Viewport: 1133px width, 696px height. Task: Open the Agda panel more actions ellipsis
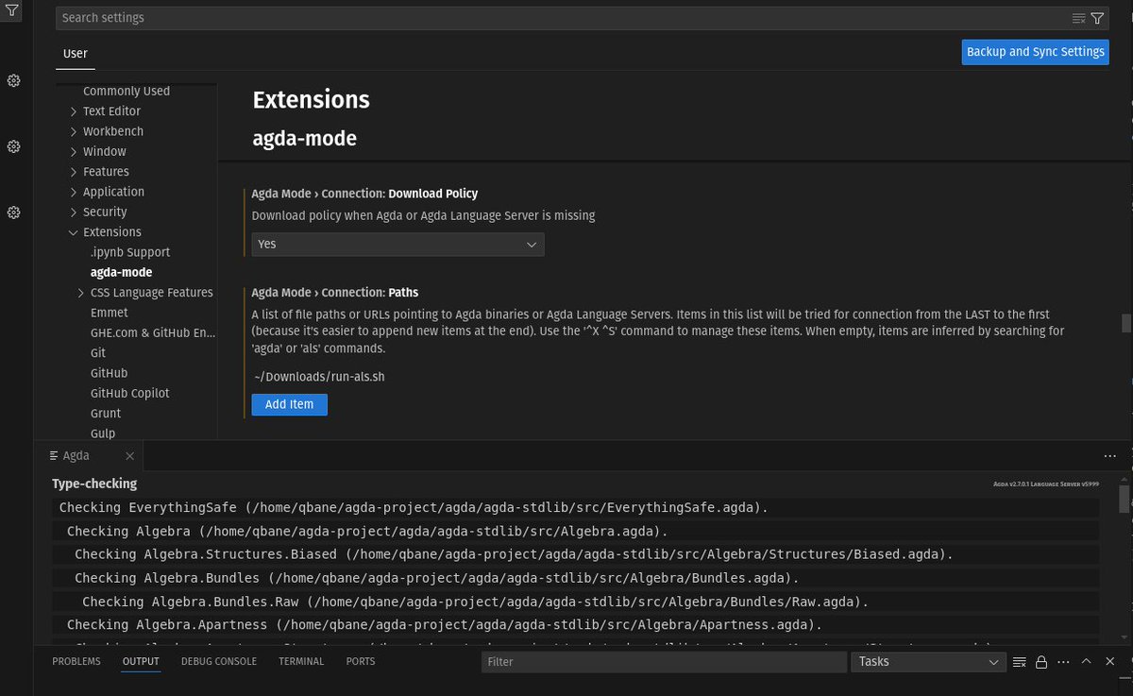point(1110,455)
